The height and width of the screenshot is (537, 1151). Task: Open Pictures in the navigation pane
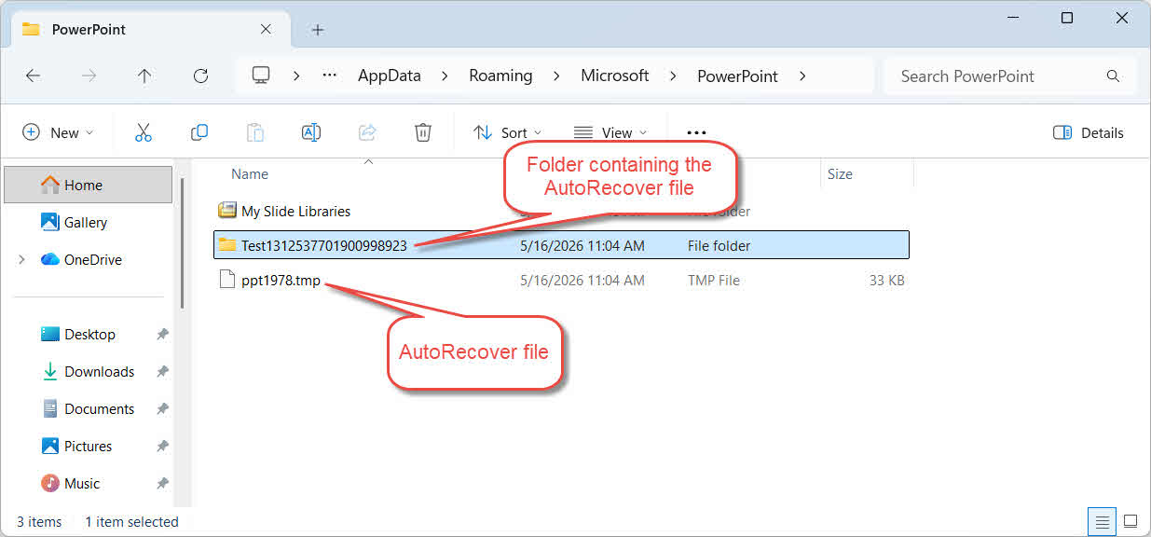coord(88,446)
